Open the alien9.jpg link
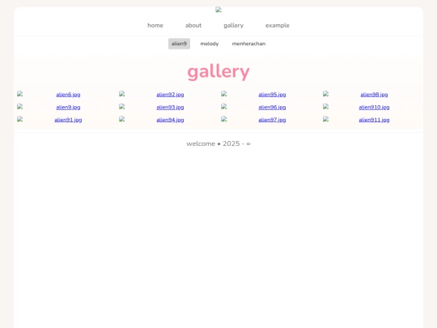 (x=68, y=108)
